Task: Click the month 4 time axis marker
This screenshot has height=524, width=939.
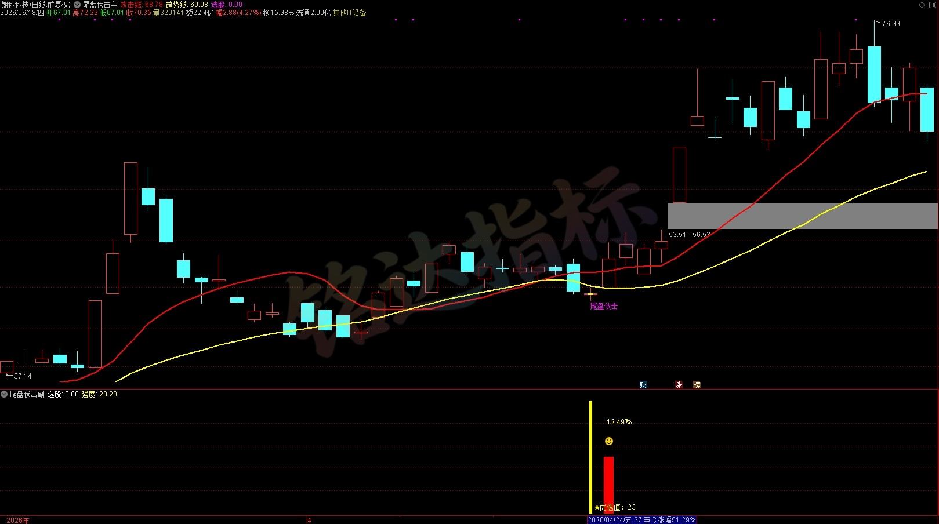Action: [x=309, y=520]
